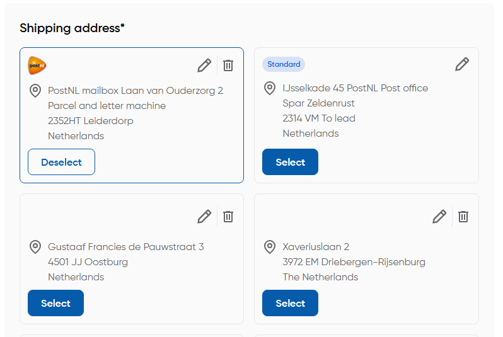The image size is (503, 337).
Task: Select the Oostburg shipping address
Action: pos(55,303)
